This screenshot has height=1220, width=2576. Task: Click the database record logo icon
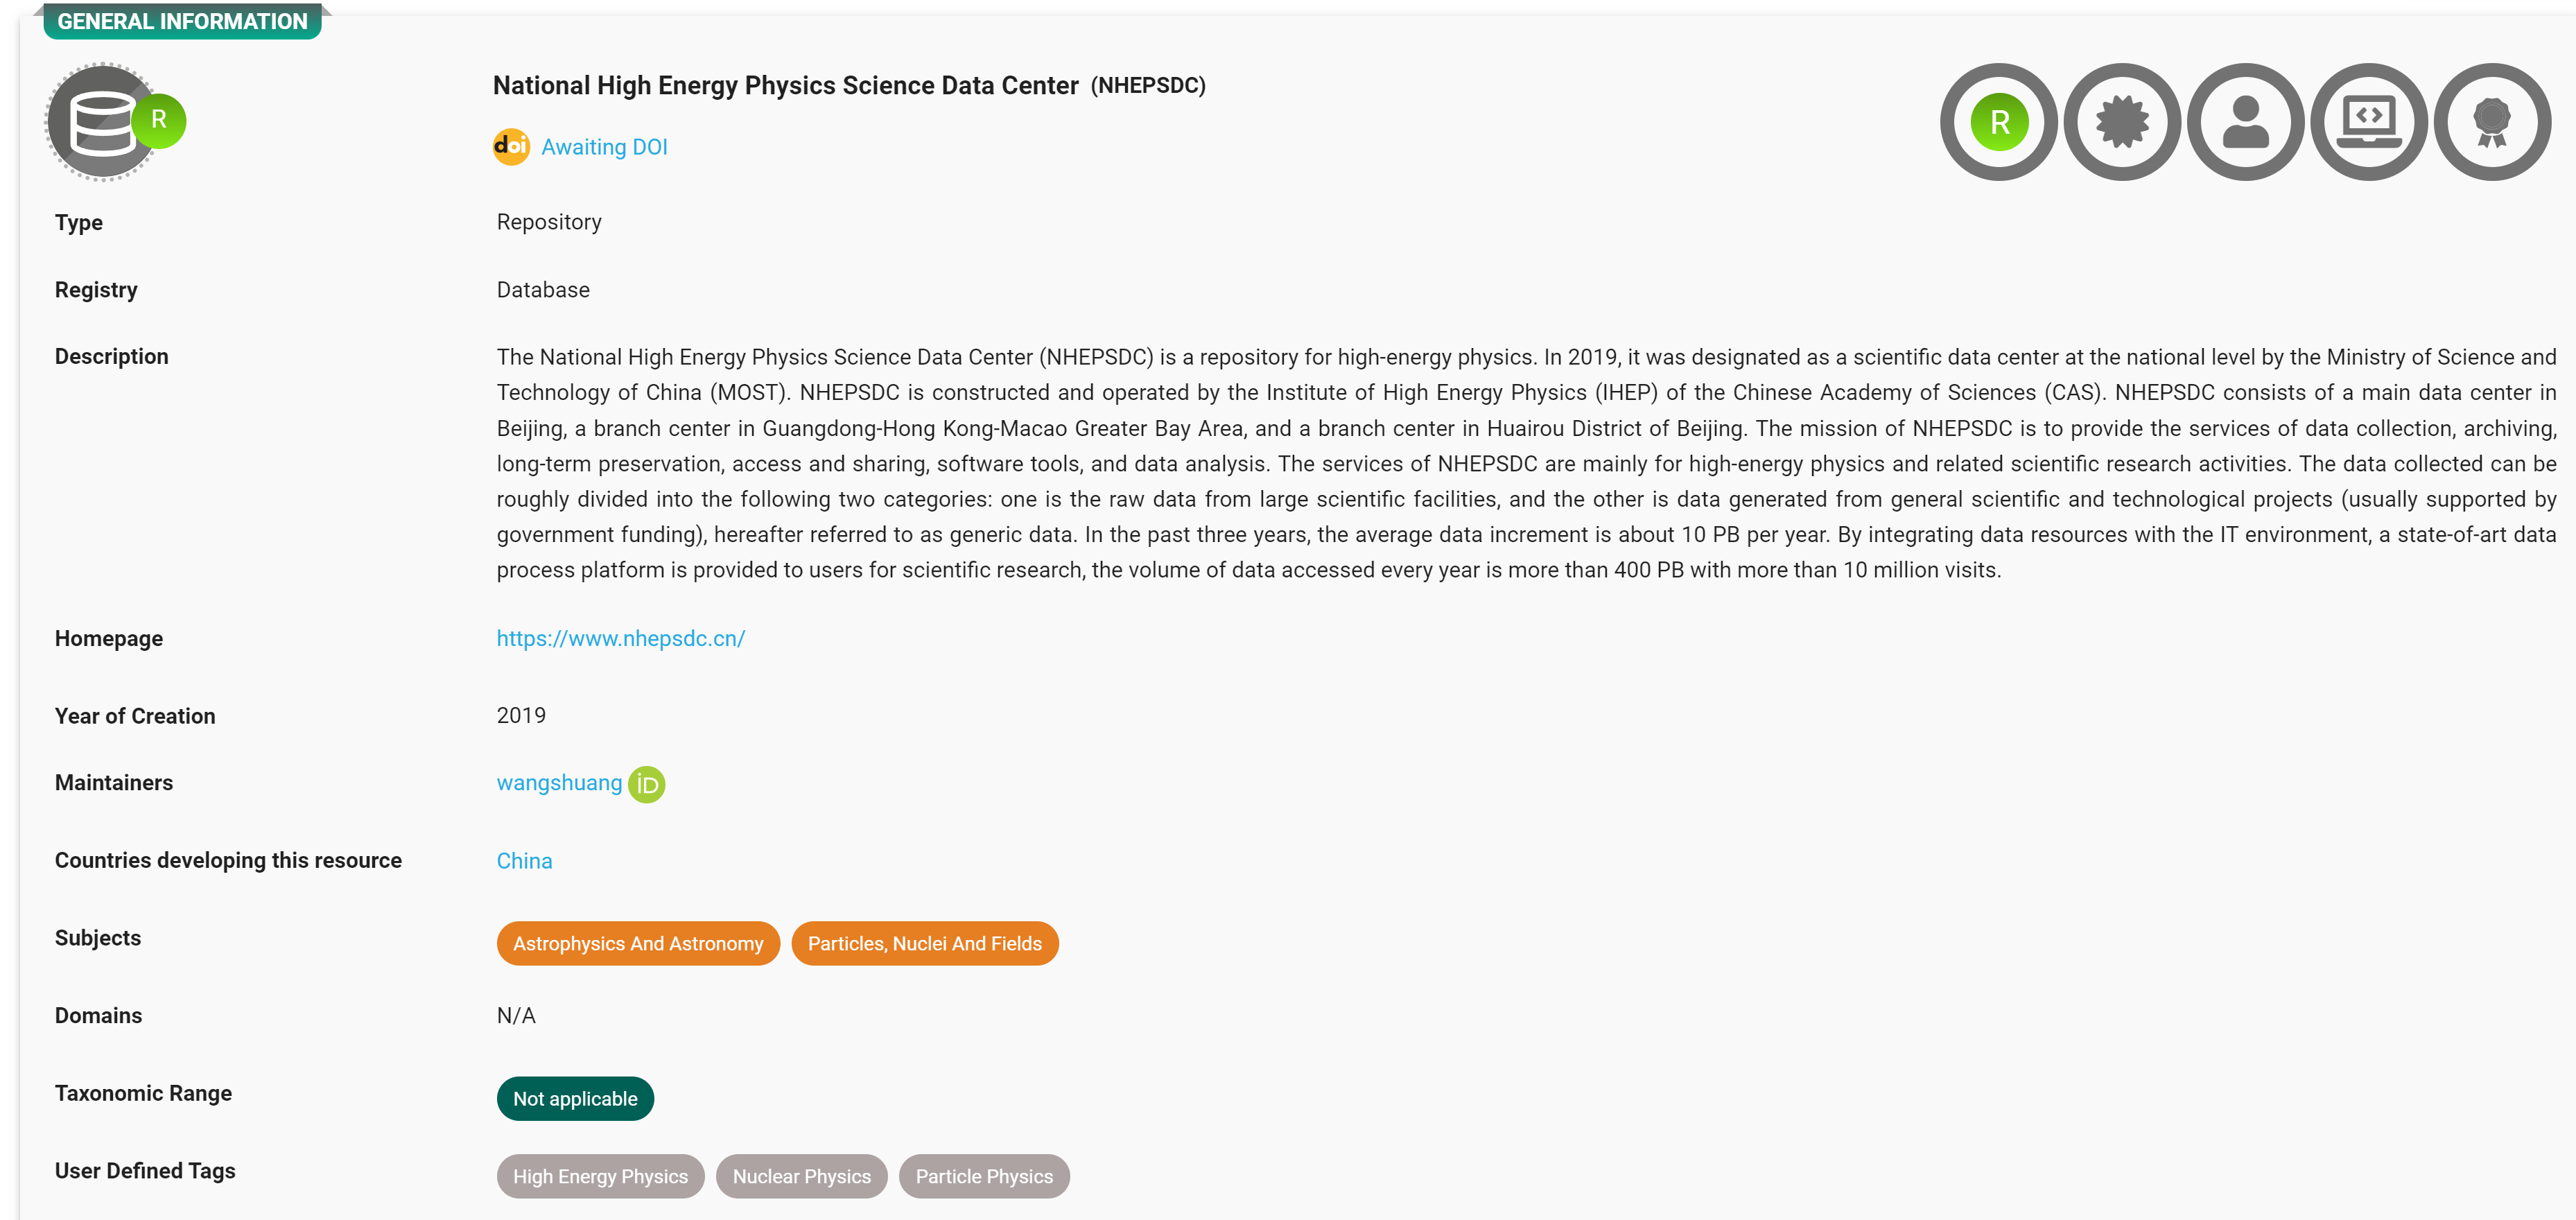click(103, 122)
